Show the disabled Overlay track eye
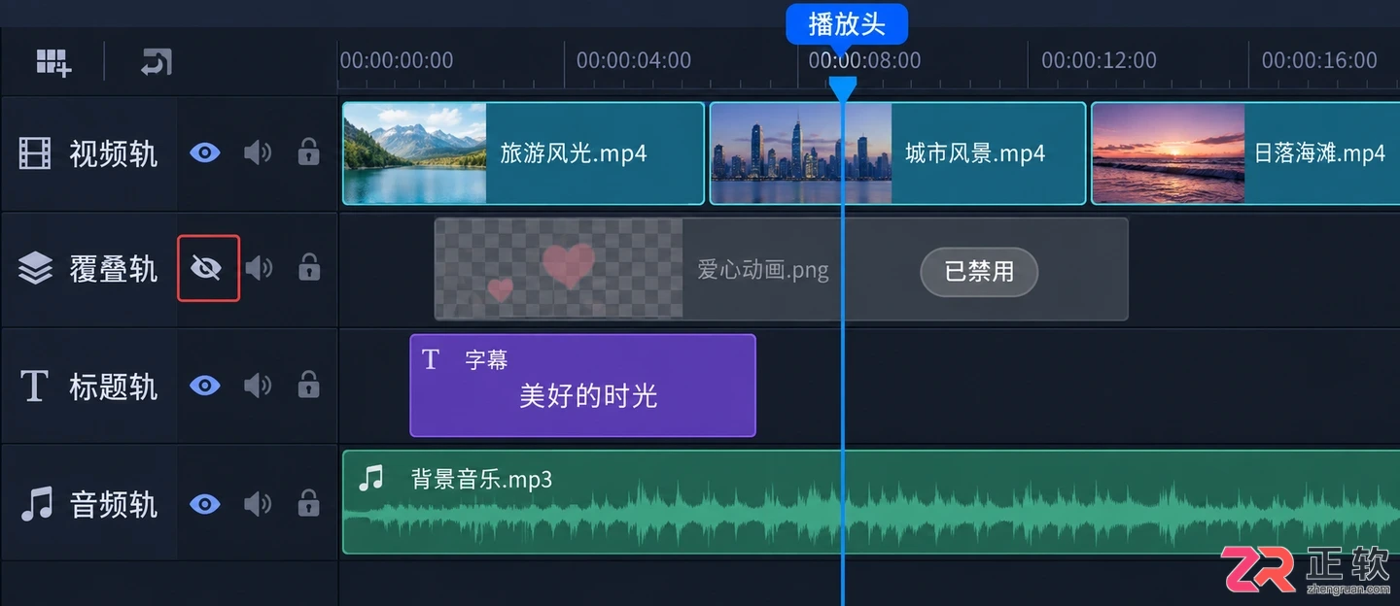1400x606 pixels. (x=208, y=268)
